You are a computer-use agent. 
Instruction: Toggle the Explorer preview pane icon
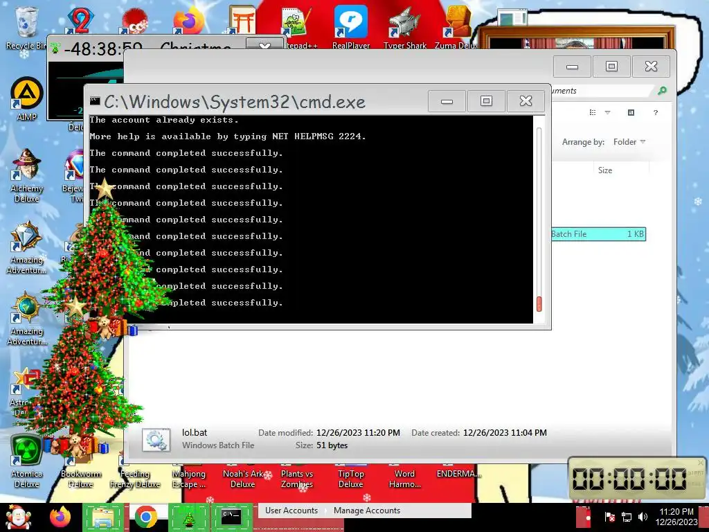(x=631, y=113)
